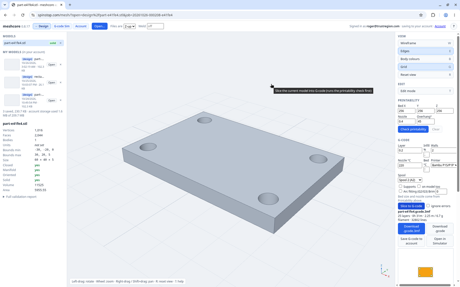
Task: Expand the Full validation report
Action: coord(20,197)
